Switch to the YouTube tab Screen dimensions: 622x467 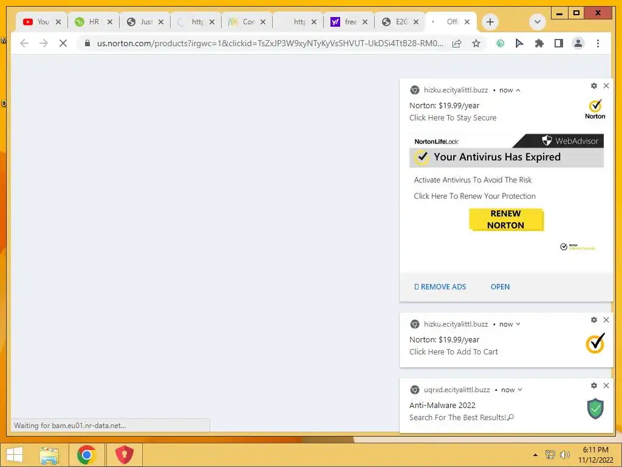tap(42, 22)
